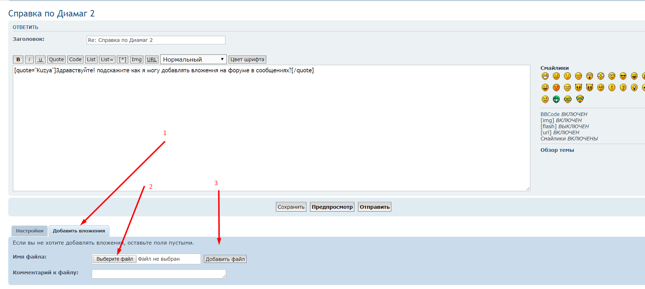645x289 pixels.
Task: Insert a Quote BBCode tag
Action: (56, 59)
